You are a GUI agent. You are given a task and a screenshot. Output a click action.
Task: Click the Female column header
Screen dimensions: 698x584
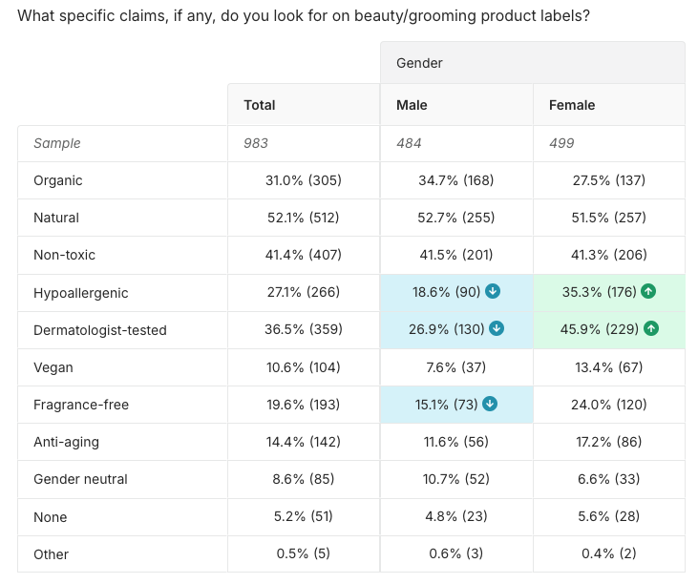point(572,105)
